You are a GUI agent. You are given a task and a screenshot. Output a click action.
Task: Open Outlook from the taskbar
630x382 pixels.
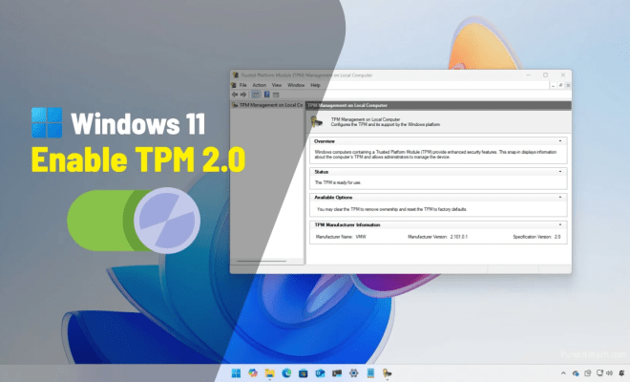pyautogui.click(x=320, y=373)
